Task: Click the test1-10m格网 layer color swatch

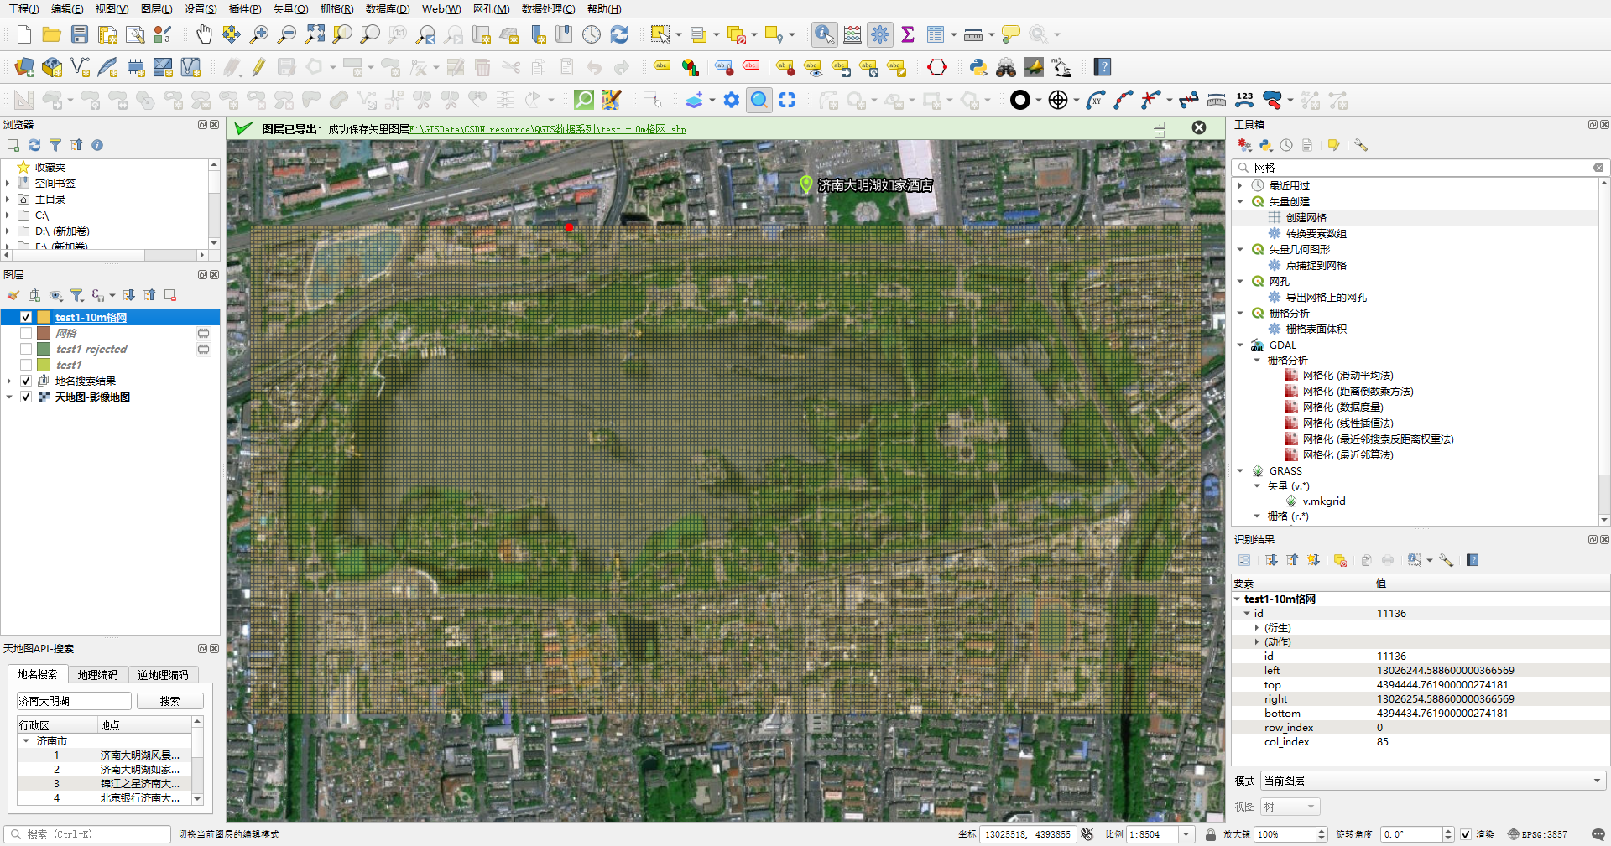Action: pyautogui.click(x=44, y=317)
